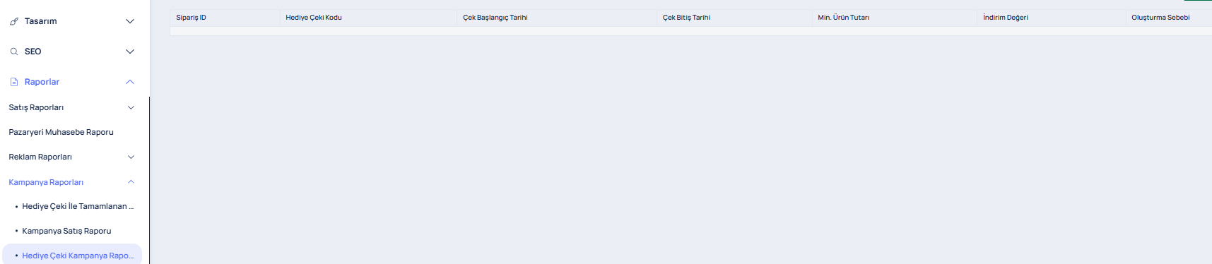
Task: Open Pazaryeri Muhasebe Raporu
Action: 61,132
